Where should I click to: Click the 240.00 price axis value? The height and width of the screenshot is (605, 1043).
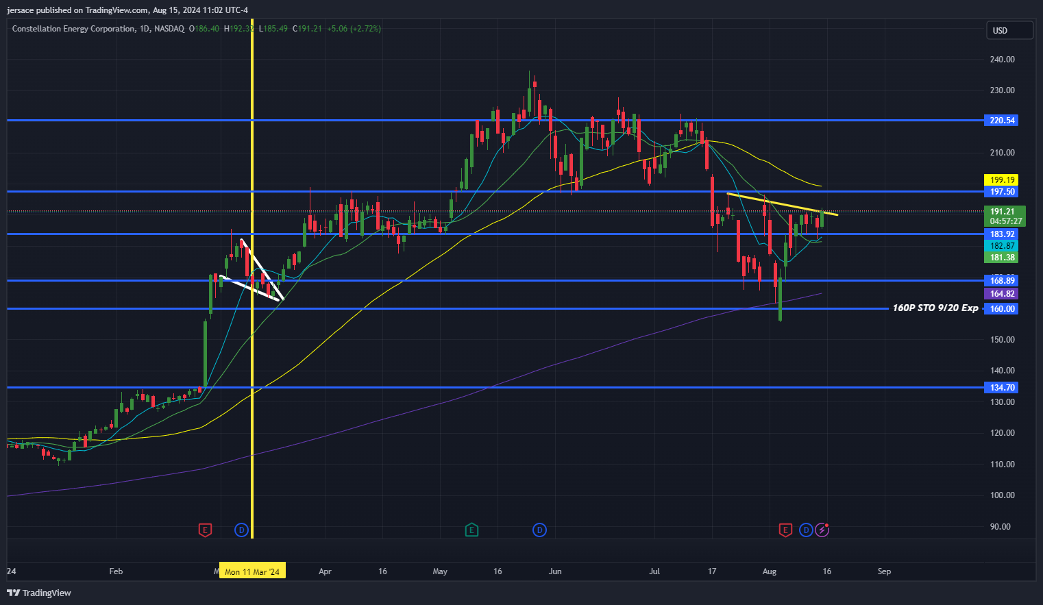[x=1002, y=60]
